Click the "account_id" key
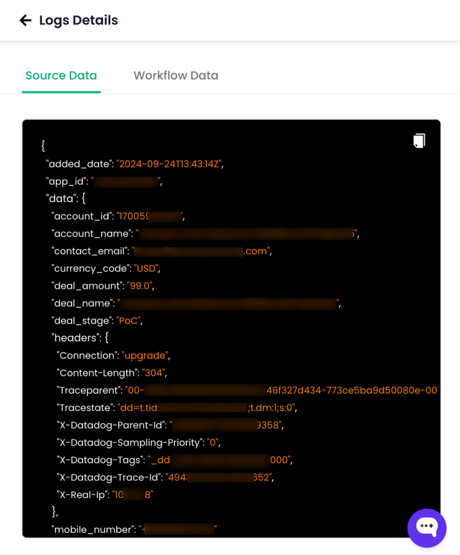Screen dimensions: 460x555 pos(82,216)
